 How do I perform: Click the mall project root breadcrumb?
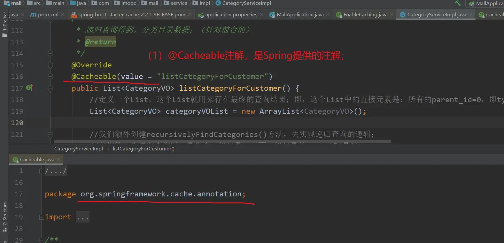(x=12, y=3)
